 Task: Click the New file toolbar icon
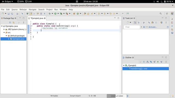coord(3,14)
